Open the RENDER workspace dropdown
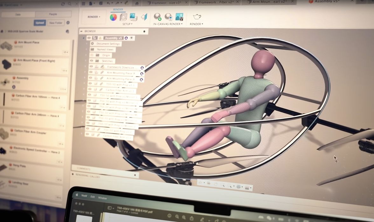 click(x=94, y=17)
